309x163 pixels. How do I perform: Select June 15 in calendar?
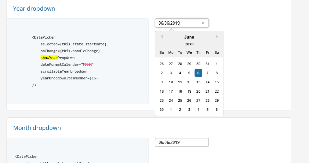point(217,82)
